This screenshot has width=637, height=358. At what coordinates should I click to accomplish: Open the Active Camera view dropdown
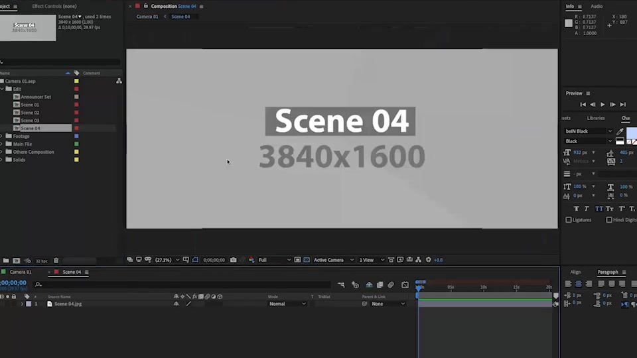pos(333,260)
